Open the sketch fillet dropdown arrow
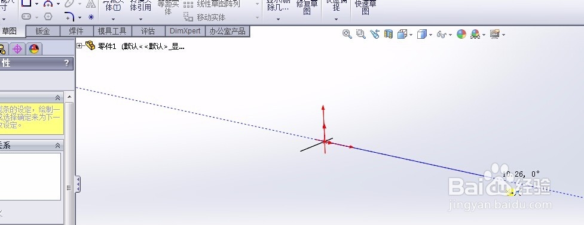Viewport: 584px width, 225px height. tap(80, 17)
